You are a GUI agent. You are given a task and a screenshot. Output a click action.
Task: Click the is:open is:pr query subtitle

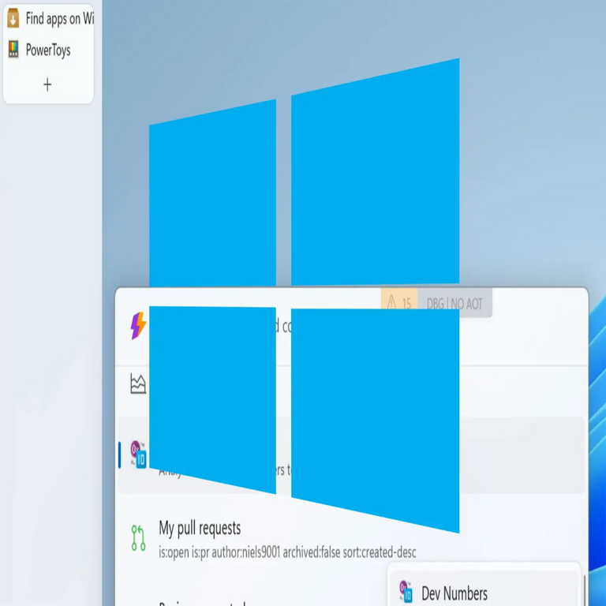click(x=287, y=552)
